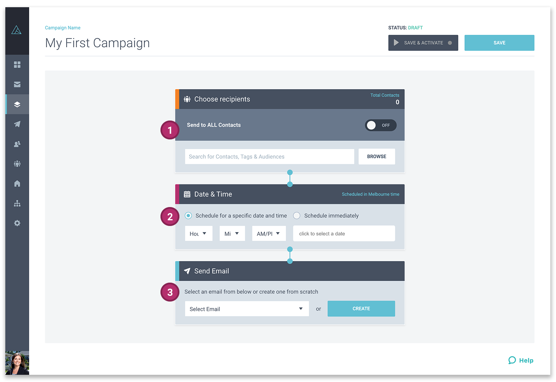Click the SAVE & ACTIVATE button

(423, 43)
